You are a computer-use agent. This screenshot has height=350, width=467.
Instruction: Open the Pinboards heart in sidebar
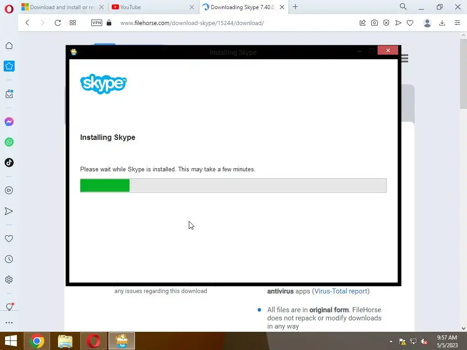pyautogui.click(x=9, y=238)
